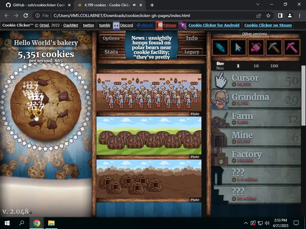Click the Patreon logo icon
Screen dimensions: 306x229
click(x=159, y=25)
